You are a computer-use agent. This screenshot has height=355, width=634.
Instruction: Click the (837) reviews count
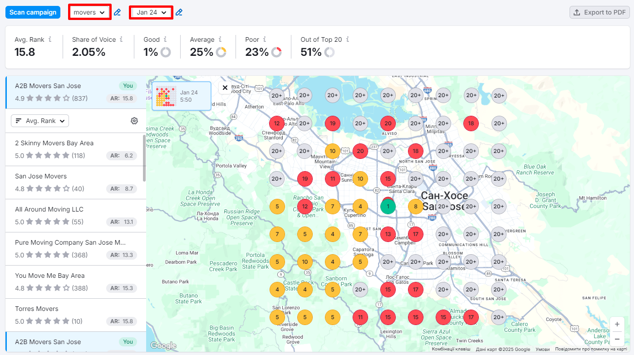[79, 98]
